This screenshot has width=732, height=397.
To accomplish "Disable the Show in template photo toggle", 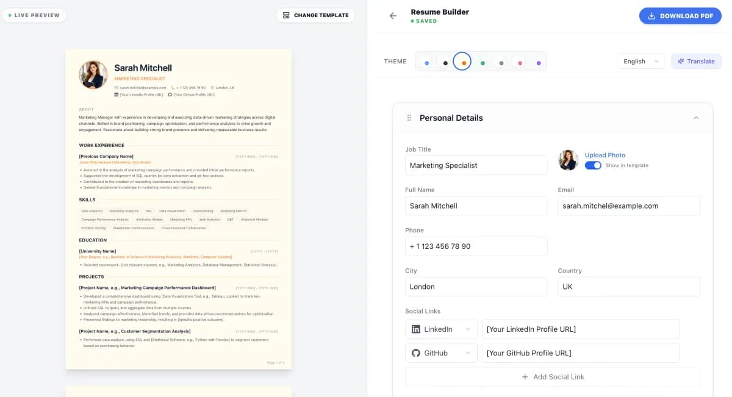I will [593, 165].
